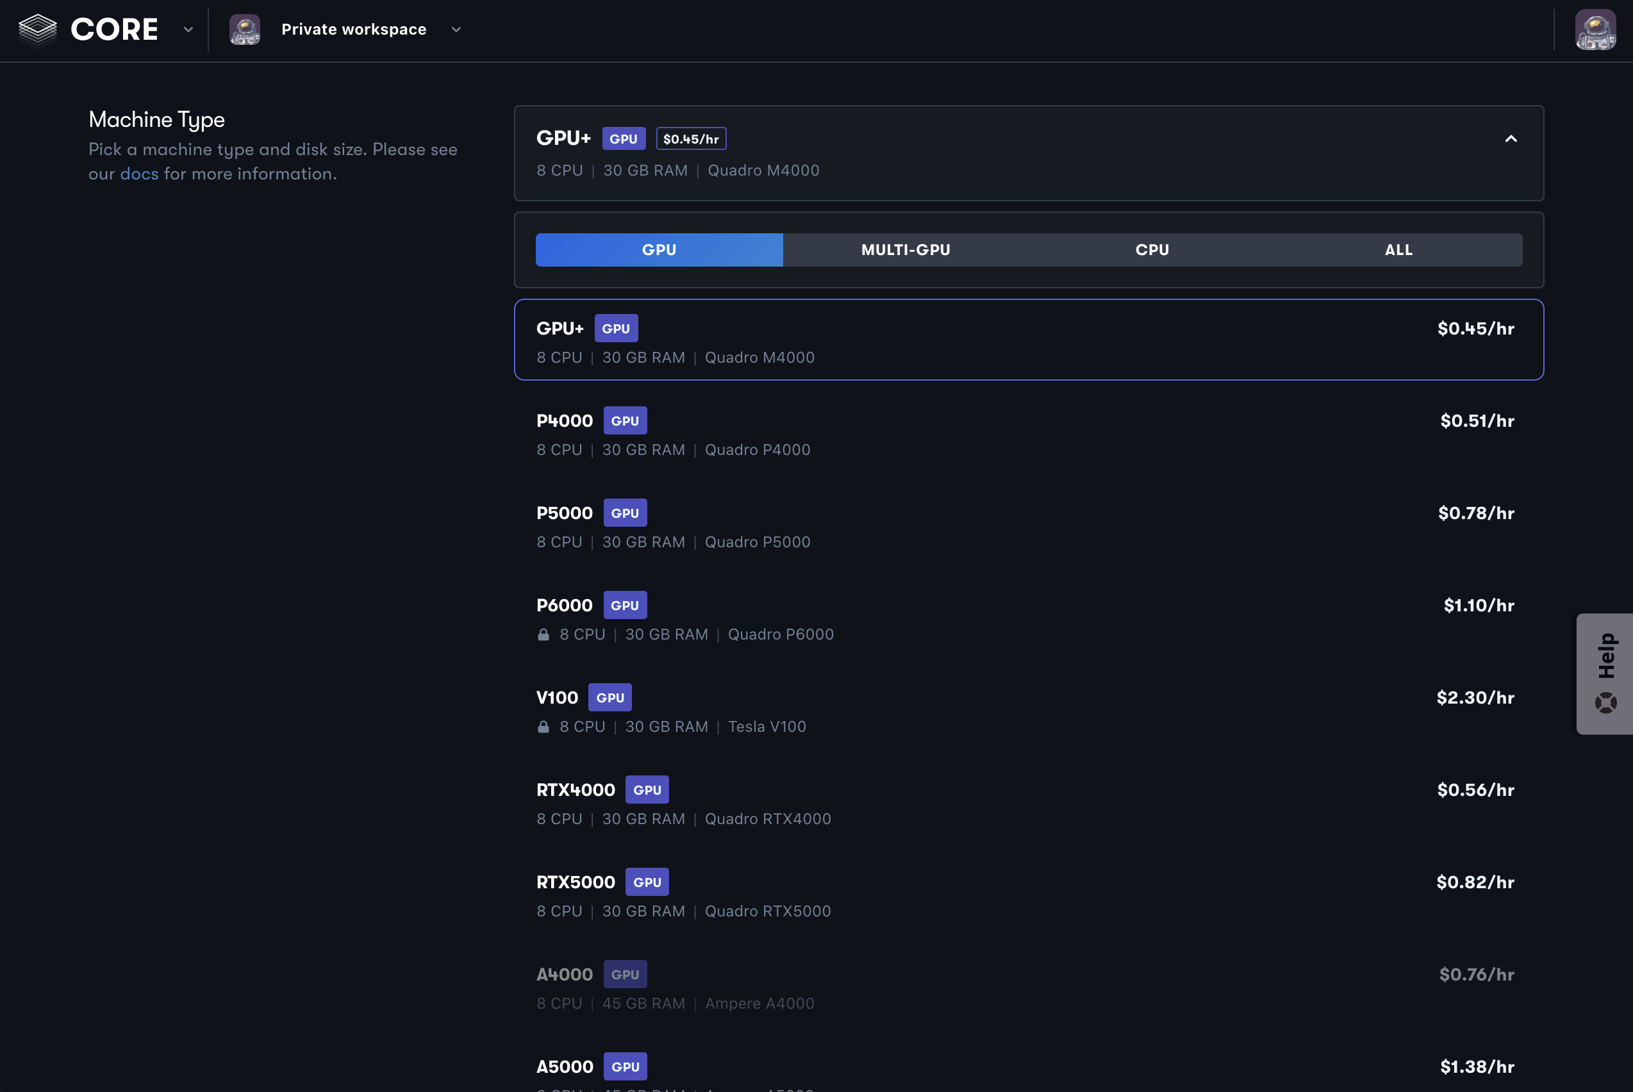Click GPU badge next to V100
1633x1092 pixels.
click(610, 697)
